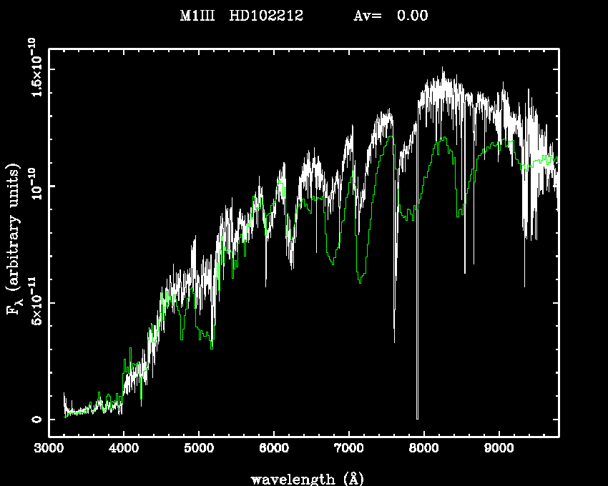Click the 9000 x-axis tick label
This screenshot has width=608, height=486.
click(499, 449)
